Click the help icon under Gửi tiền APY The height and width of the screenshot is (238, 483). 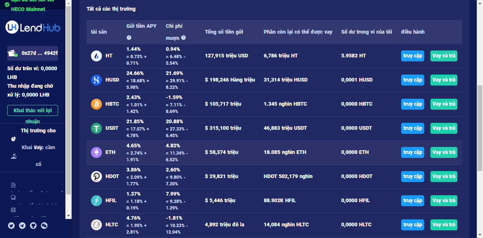click(x=129, y=38)
